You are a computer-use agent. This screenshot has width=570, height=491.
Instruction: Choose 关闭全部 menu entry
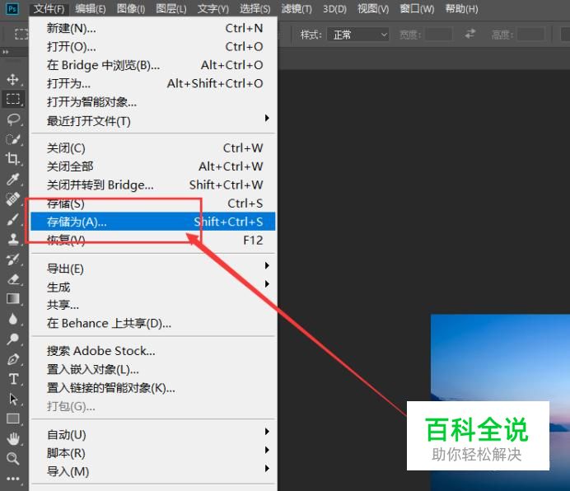click(x=152, y=166)
